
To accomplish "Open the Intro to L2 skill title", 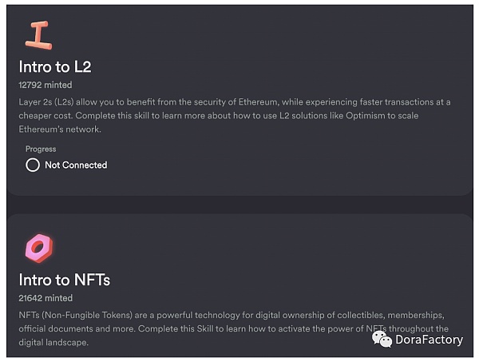I will (x=55, y=66).
